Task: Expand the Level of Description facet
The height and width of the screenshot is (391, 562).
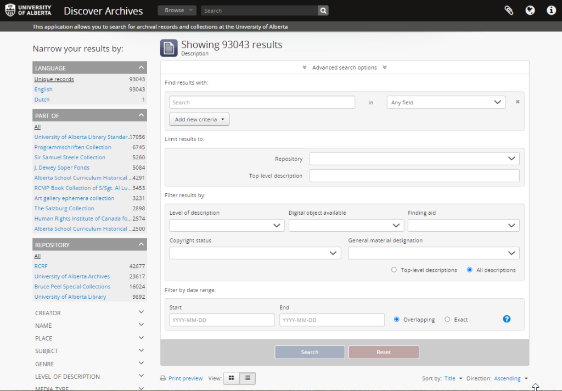Action: (x=89, y=376)
